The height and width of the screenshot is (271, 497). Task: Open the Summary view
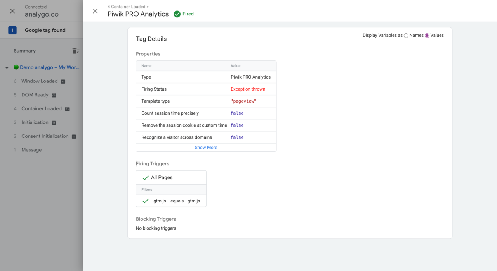click(x=24, y=51)
